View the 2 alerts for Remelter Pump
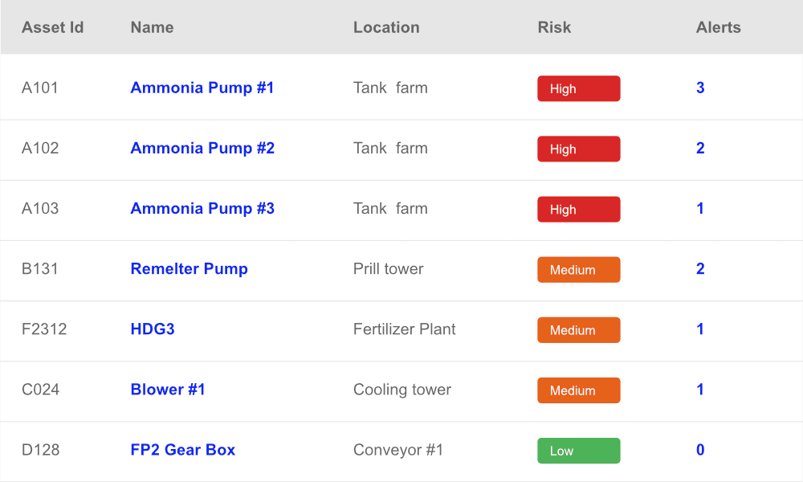 click(700, 269)
